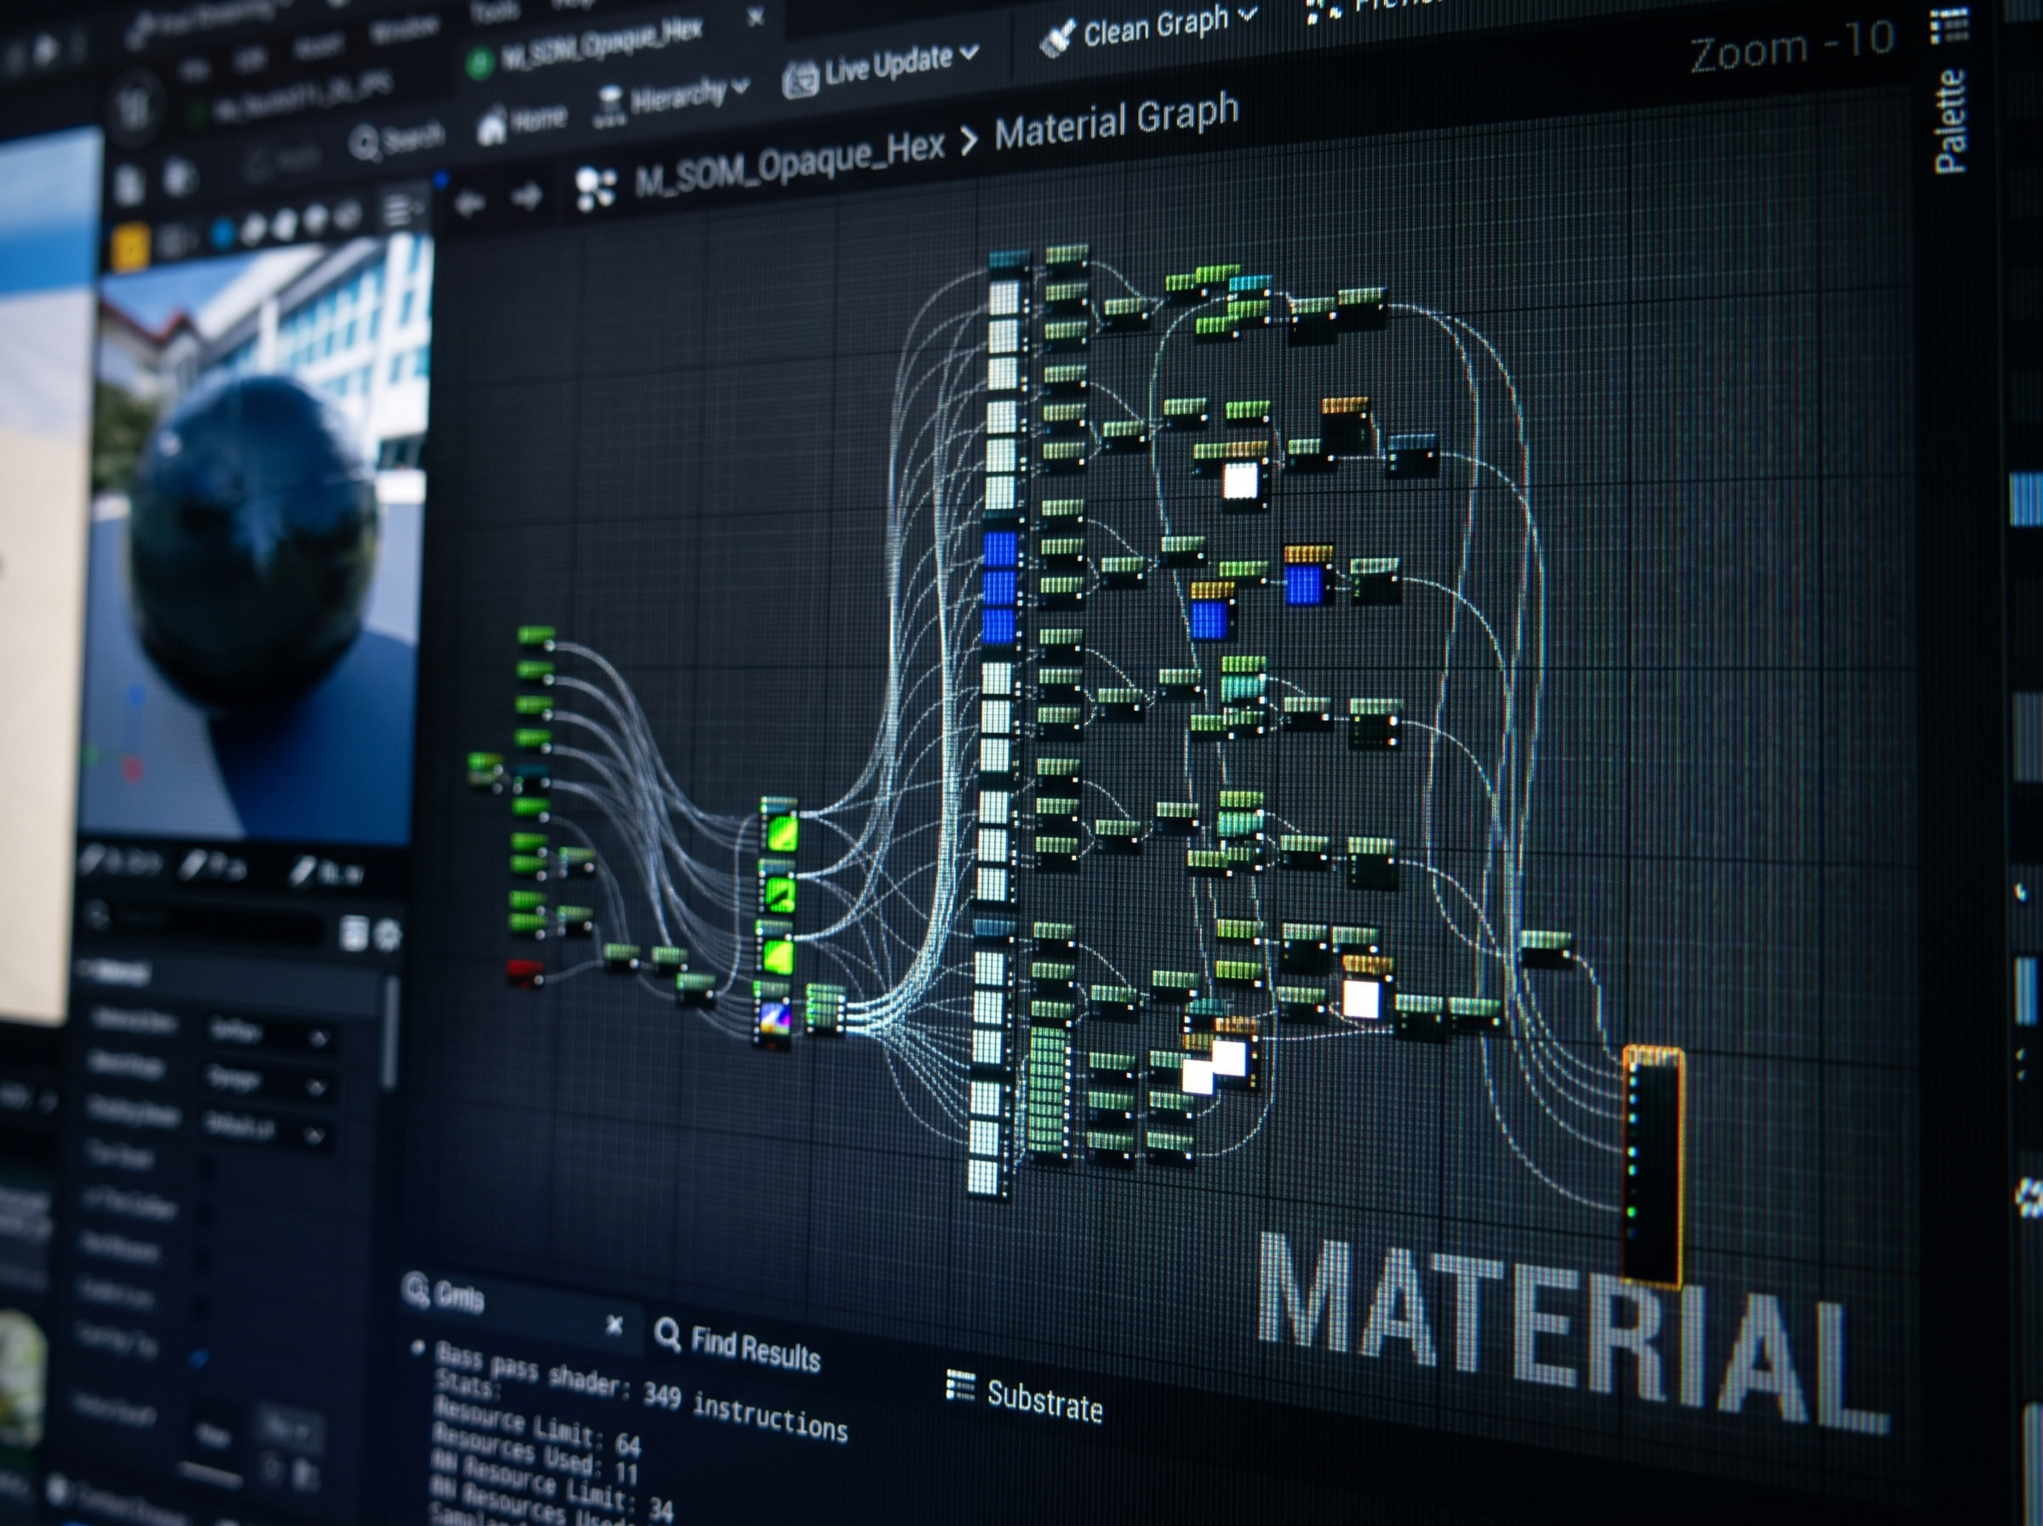Click the graph forward navigation arrow
2043x1526 pixels.
[x=526, y=195]
